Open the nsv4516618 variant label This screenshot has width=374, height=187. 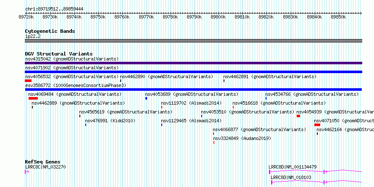(x=279, y=103)
